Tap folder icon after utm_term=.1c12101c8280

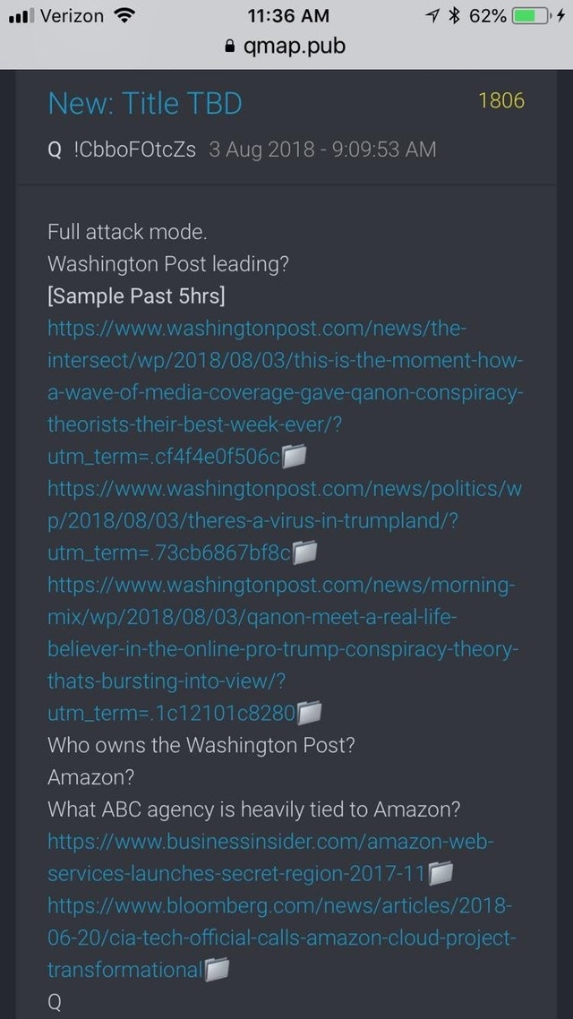310,713
